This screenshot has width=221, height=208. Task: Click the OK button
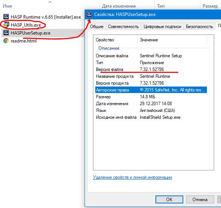[169, 199]
